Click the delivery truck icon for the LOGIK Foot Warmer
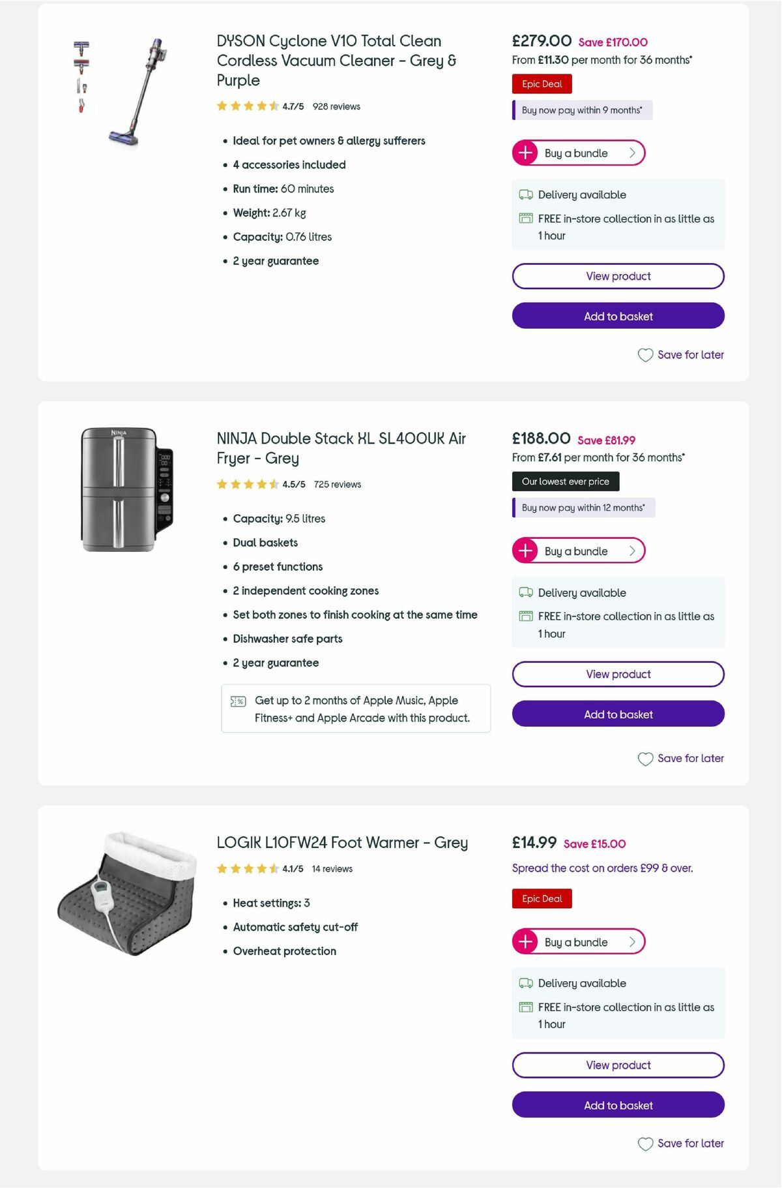 pyautogui.click(x=525, y=983)
